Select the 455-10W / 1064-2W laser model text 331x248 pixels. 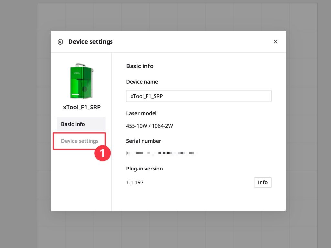point(149,126)
